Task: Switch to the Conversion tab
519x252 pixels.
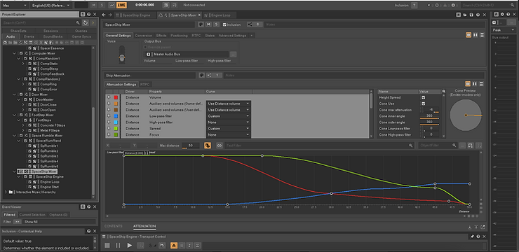Action: 144,35
